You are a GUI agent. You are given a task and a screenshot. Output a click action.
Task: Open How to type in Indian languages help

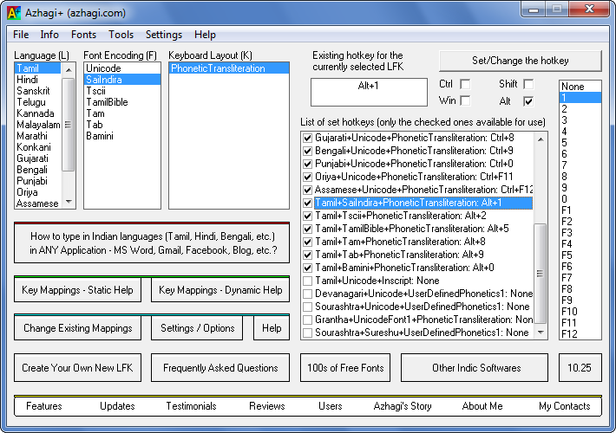pyautogui.click(x=152, y=243)
